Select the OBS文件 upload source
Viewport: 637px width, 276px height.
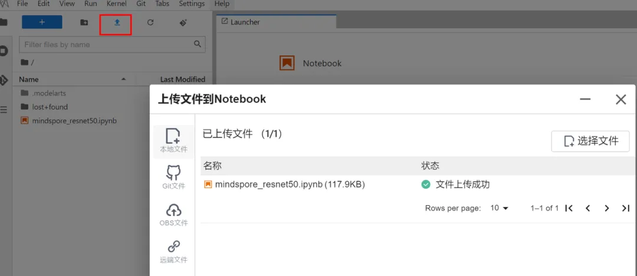(173, 214)
